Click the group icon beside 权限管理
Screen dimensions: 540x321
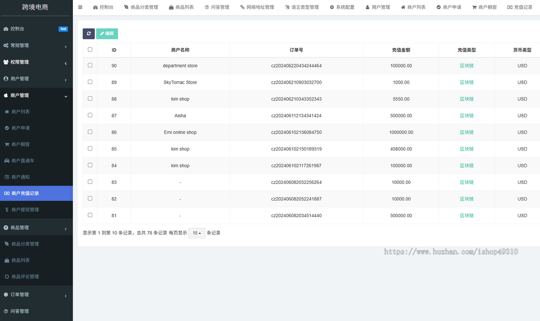pos(6,62)
